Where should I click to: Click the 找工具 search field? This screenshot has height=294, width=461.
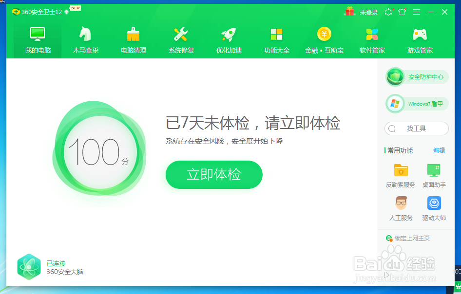(x=417, y=129)
